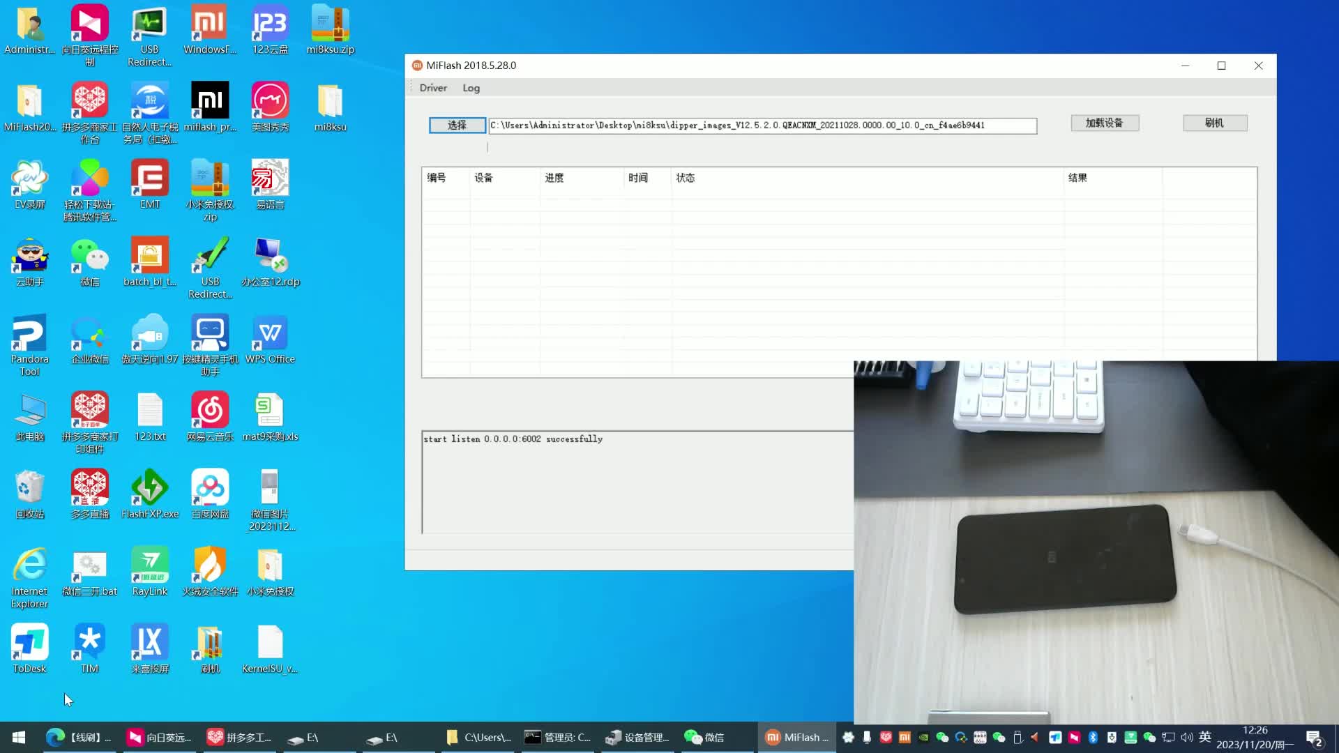
Task: Click the 刷机 flash button
Action: pyautogui.click(x=1215, y=123)
